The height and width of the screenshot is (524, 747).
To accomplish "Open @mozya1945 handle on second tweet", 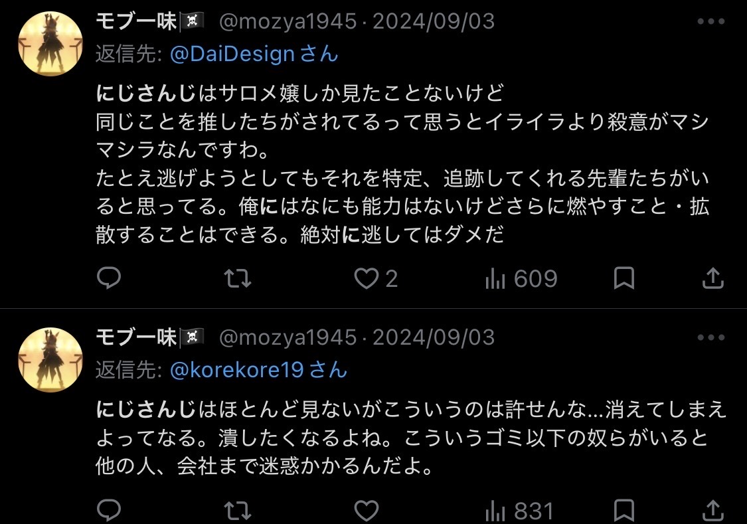I will pos(288,337).
